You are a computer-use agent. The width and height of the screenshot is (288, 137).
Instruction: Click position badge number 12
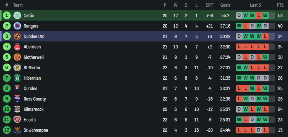click(7, 130)
